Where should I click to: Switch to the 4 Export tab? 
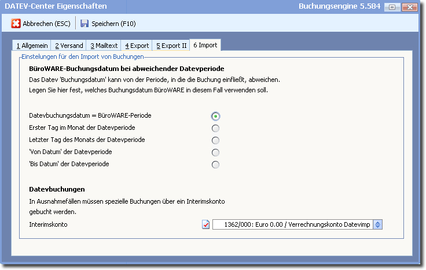point(137,46)
